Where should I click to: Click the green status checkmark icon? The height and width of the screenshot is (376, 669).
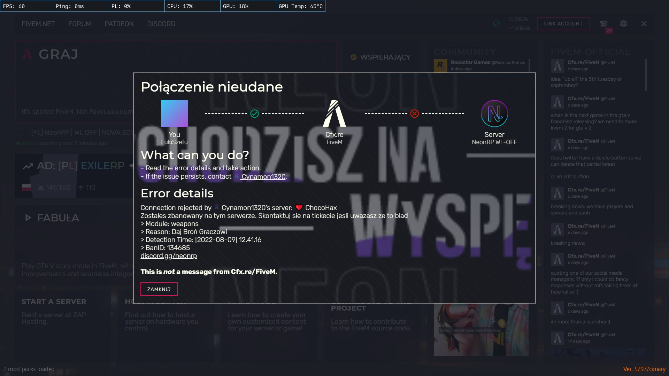(x=497, y=24)
